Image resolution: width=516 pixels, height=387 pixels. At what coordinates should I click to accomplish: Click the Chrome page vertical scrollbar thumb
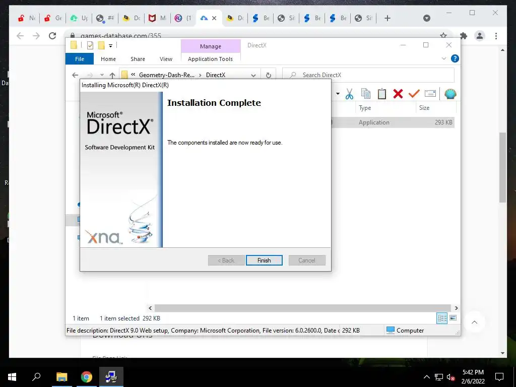pos(502,167)
